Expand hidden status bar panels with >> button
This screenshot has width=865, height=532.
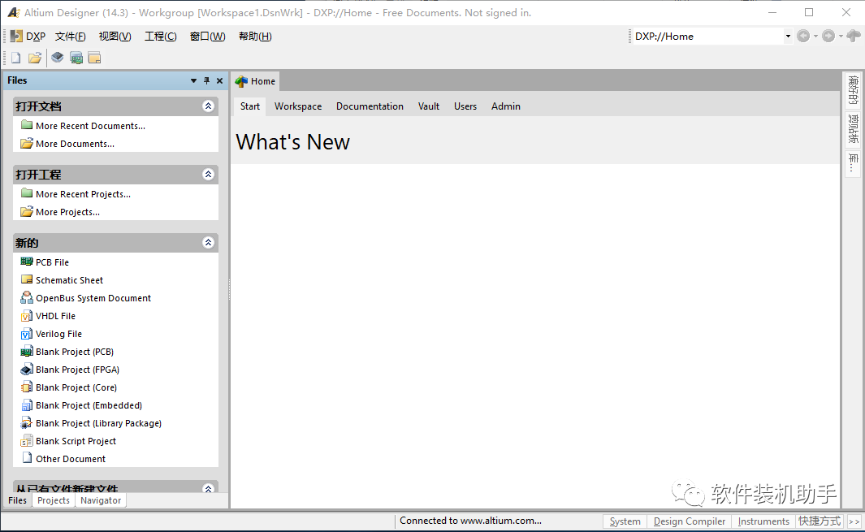tap(854, 521)
